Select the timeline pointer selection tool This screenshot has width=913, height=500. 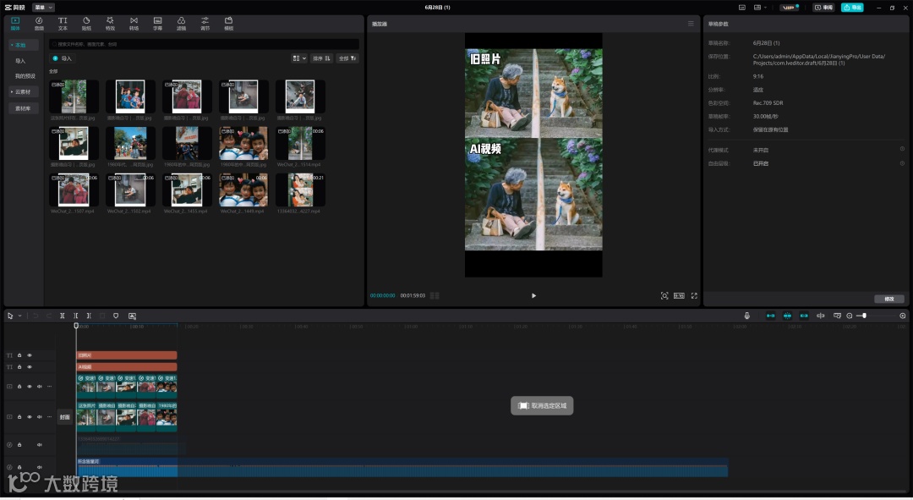coord(10,316)
